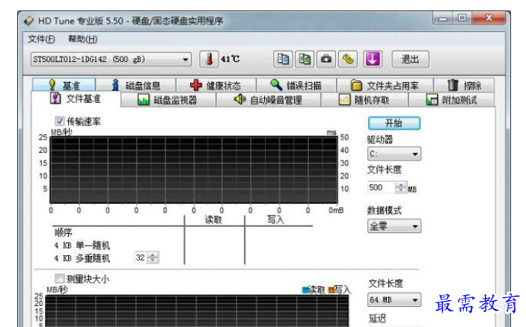Viewport: 526px width, 327px height.
Task: Click the 写入 column header
Action: pyautogui.click(x=276, y=220)
